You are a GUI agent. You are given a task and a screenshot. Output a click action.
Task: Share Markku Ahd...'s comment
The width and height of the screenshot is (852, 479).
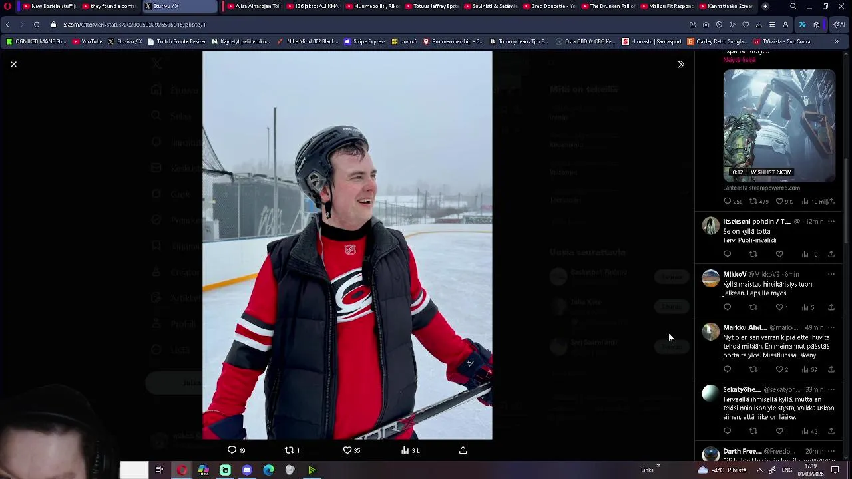(831, 369)
